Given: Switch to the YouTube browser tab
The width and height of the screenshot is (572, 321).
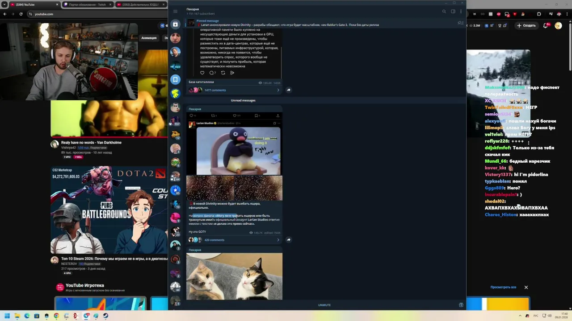Looking at the screenshot, I should point(34,4).
